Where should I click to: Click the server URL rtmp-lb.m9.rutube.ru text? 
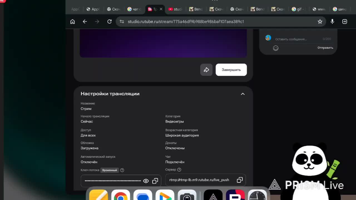pos(199,180)
